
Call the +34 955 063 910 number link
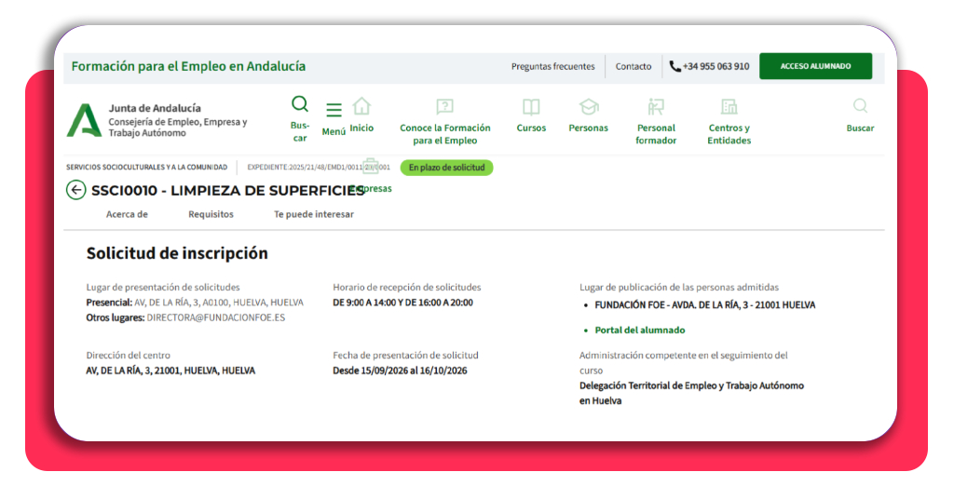715,66
